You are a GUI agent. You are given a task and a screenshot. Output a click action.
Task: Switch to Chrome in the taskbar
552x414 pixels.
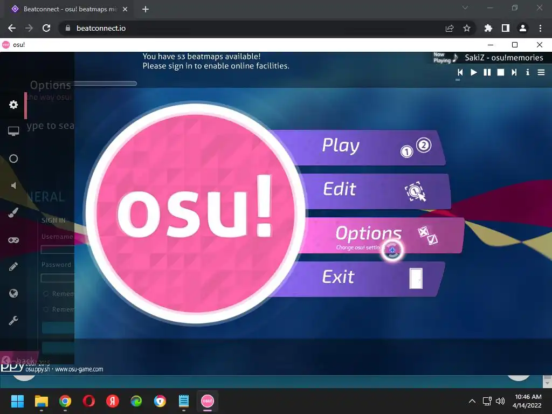[x=65, y=401]
